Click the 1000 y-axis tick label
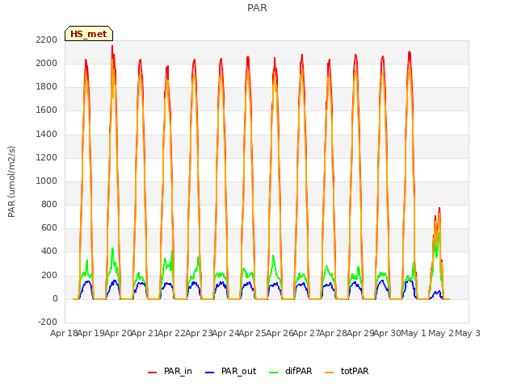Screen dimensions: 517x387 (47, 181)
